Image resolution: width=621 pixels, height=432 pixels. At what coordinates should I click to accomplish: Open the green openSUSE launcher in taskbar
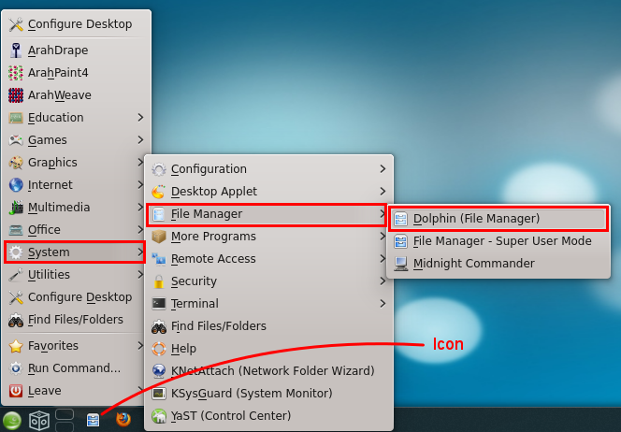click(x=12, y=420)
